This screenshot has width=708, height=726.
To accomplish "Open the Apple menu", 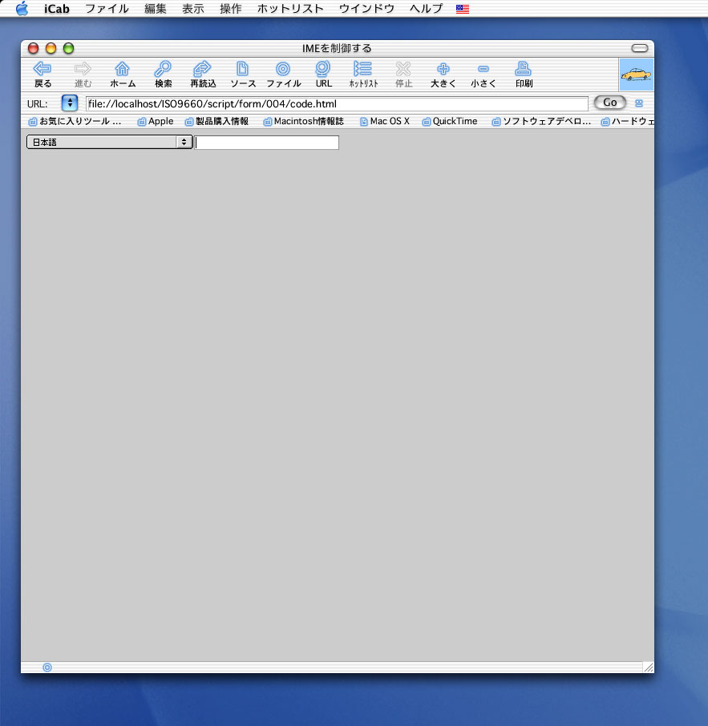I will point(22,8).
